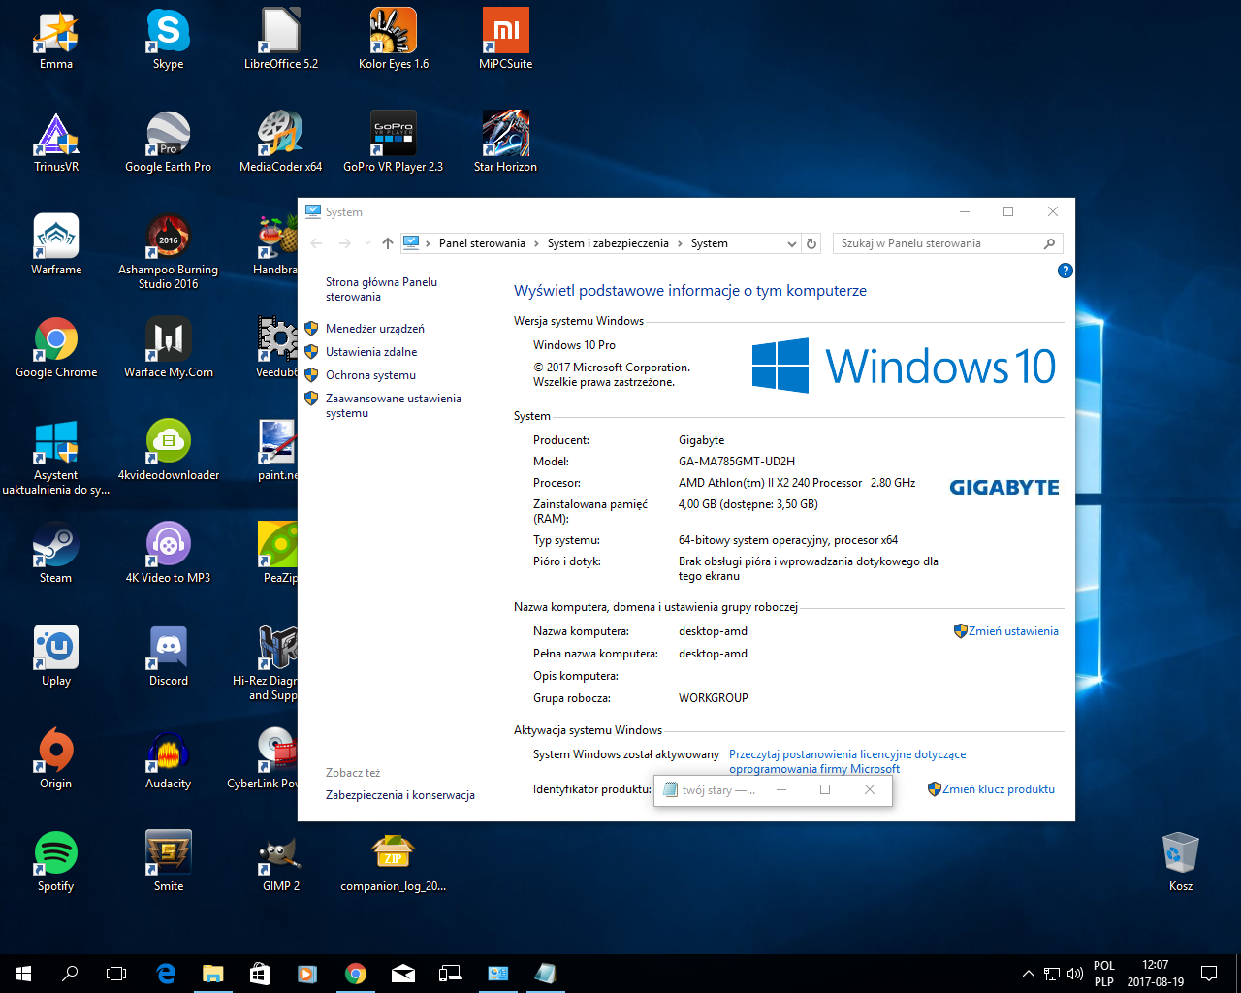Refresh the Control Panel view

(812, 243)
